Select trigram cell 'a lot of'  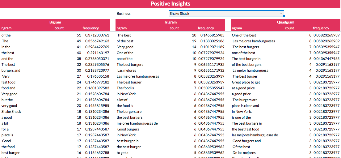coord(122,100)
